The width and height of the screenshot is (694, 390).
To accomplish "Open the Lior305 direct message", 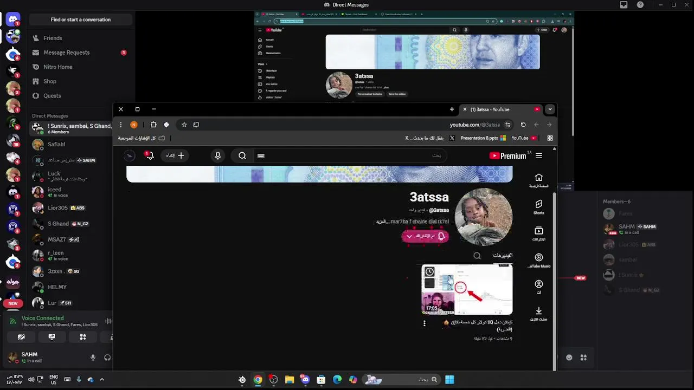I will 70,208.
